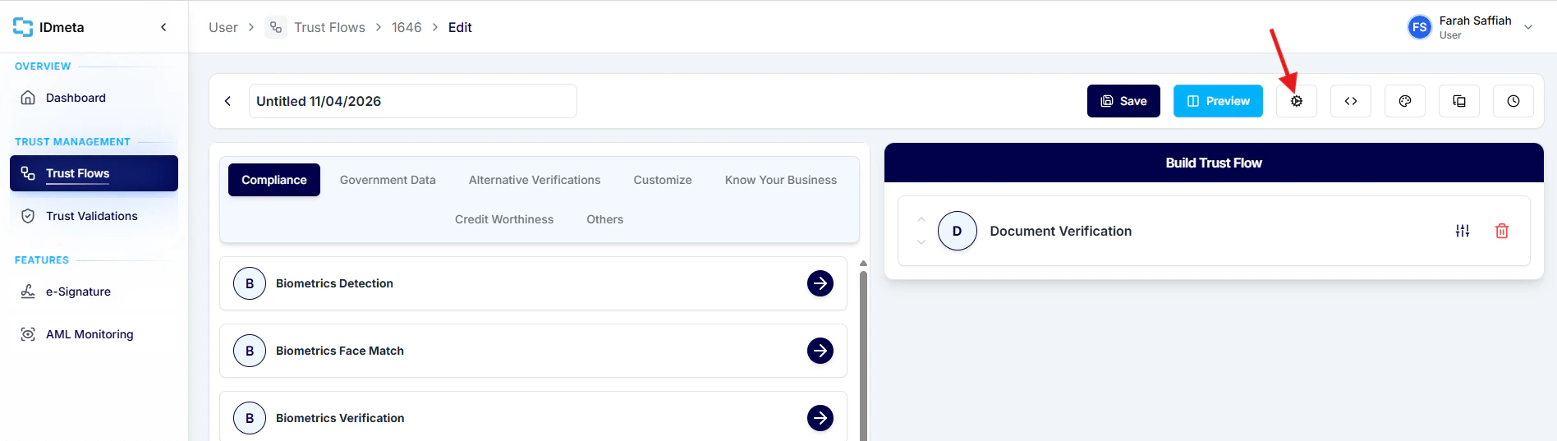
Task: Open e-Signature feature
Action: coord(94,292)
